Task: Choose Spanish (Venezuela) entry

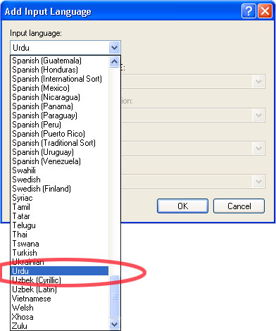Action: pyautogui.click(x=60, y=161)
